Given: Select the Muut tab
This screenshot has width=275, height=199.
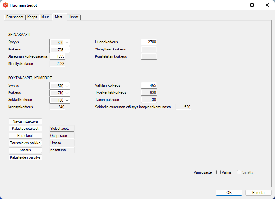Looking at the screenshot, I should point(45,17).
